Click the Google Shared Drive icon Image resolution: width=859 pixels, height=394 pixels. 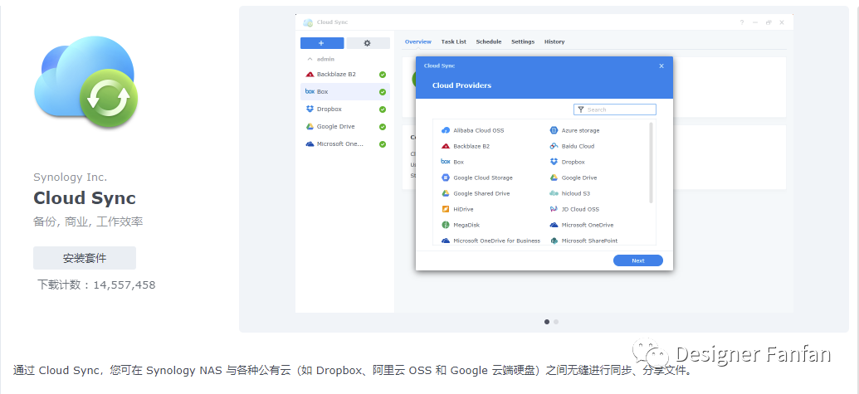[446, 194]
